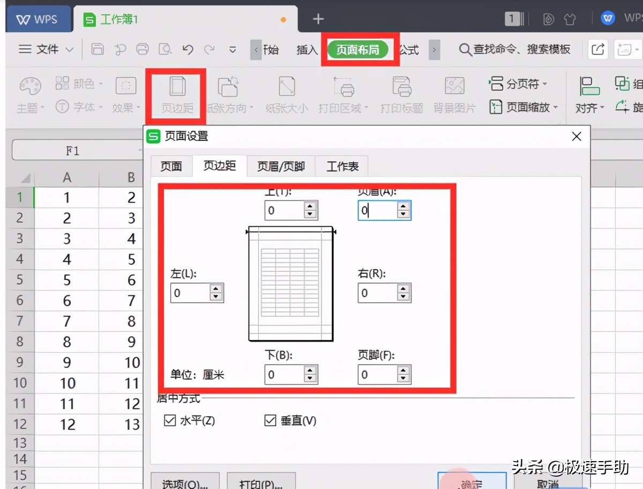Select row 12 header in the spreadsheet
Screen dimensions: 643x489
coord(20,425)
